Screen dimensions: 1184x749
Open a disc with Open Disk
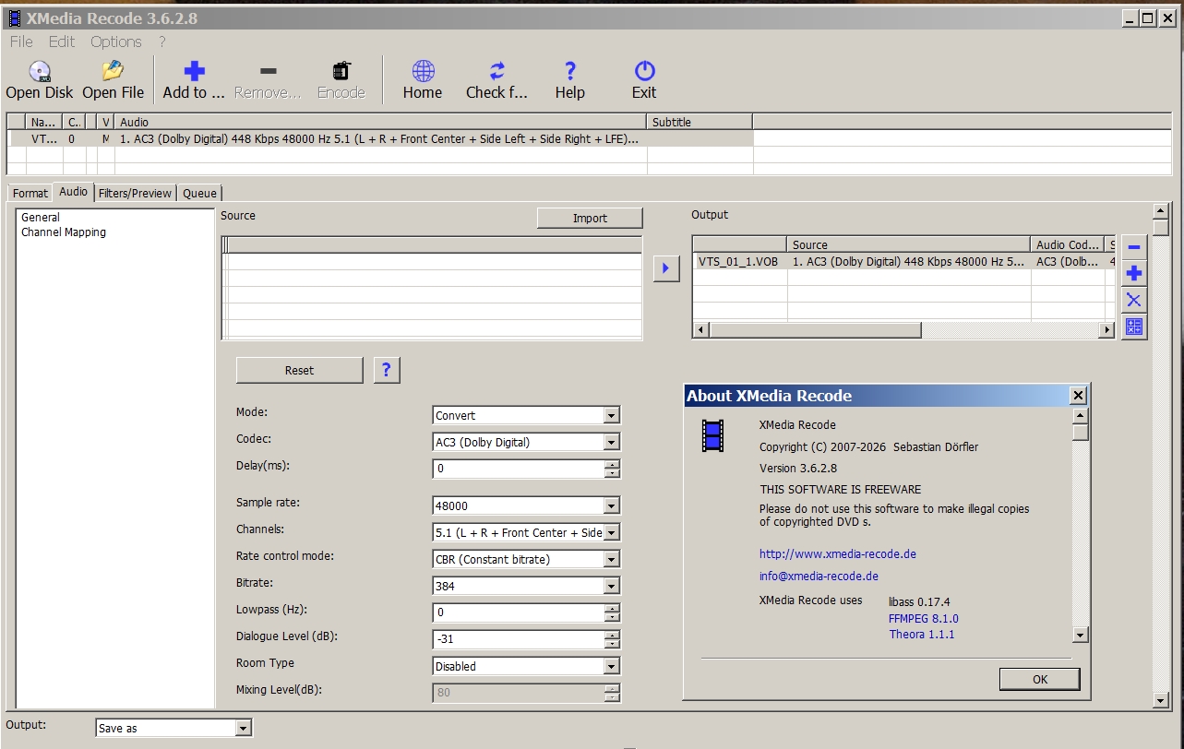click(x=40, y=80)
